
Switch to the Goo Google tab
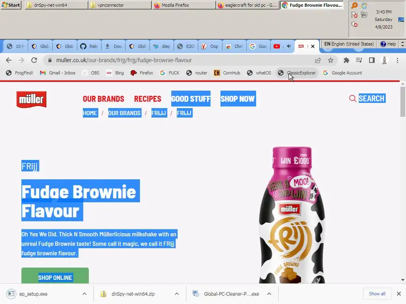[x=259, y=46]
